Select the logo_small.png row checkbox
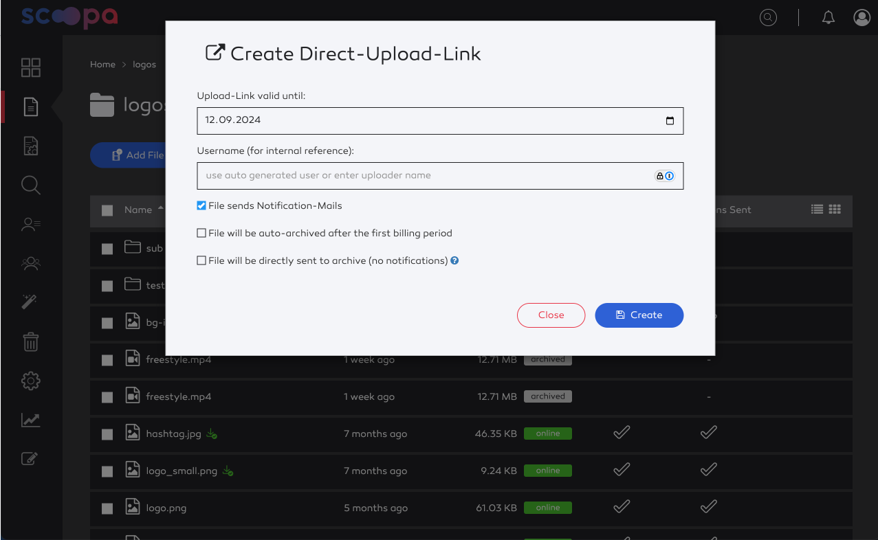878x540 pixels. 107,471
